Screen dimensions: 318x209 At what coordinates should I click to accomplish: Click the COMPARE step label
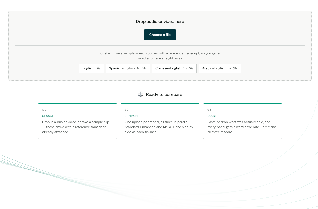tap(132, 116)
